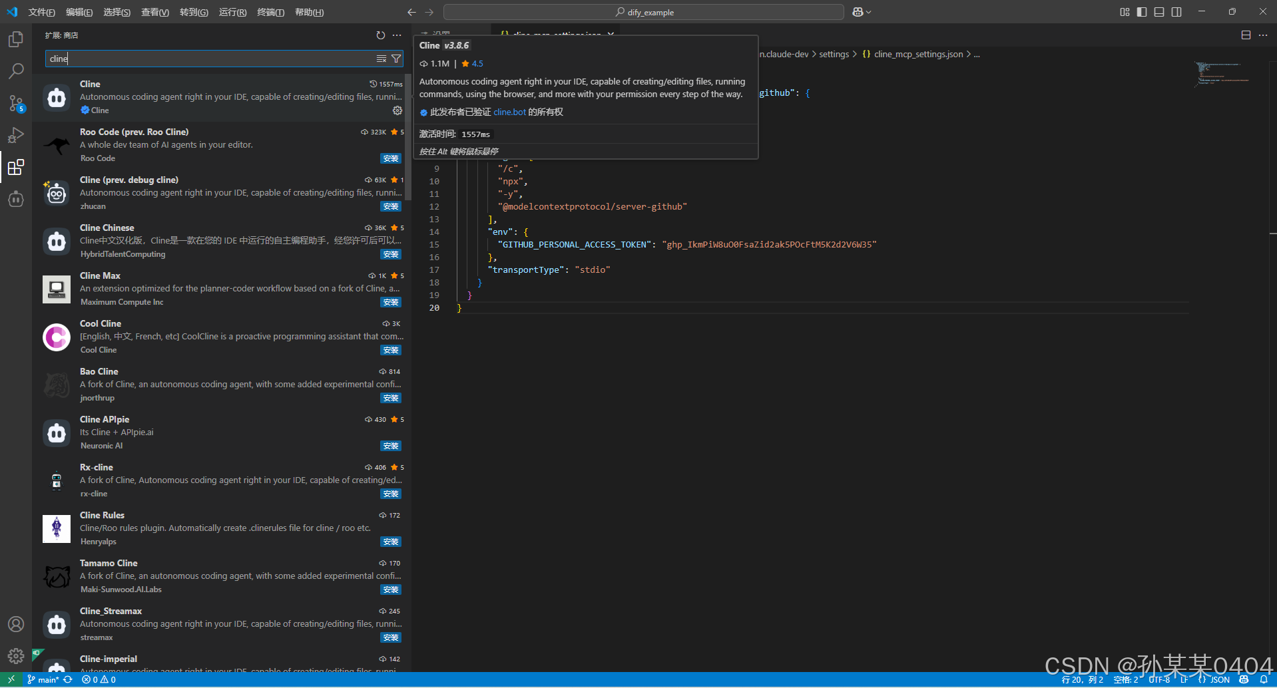This screenshot has height=688, width=1277.
Task: Open the 终端(T) menu
Action: [x=271, y=12]
